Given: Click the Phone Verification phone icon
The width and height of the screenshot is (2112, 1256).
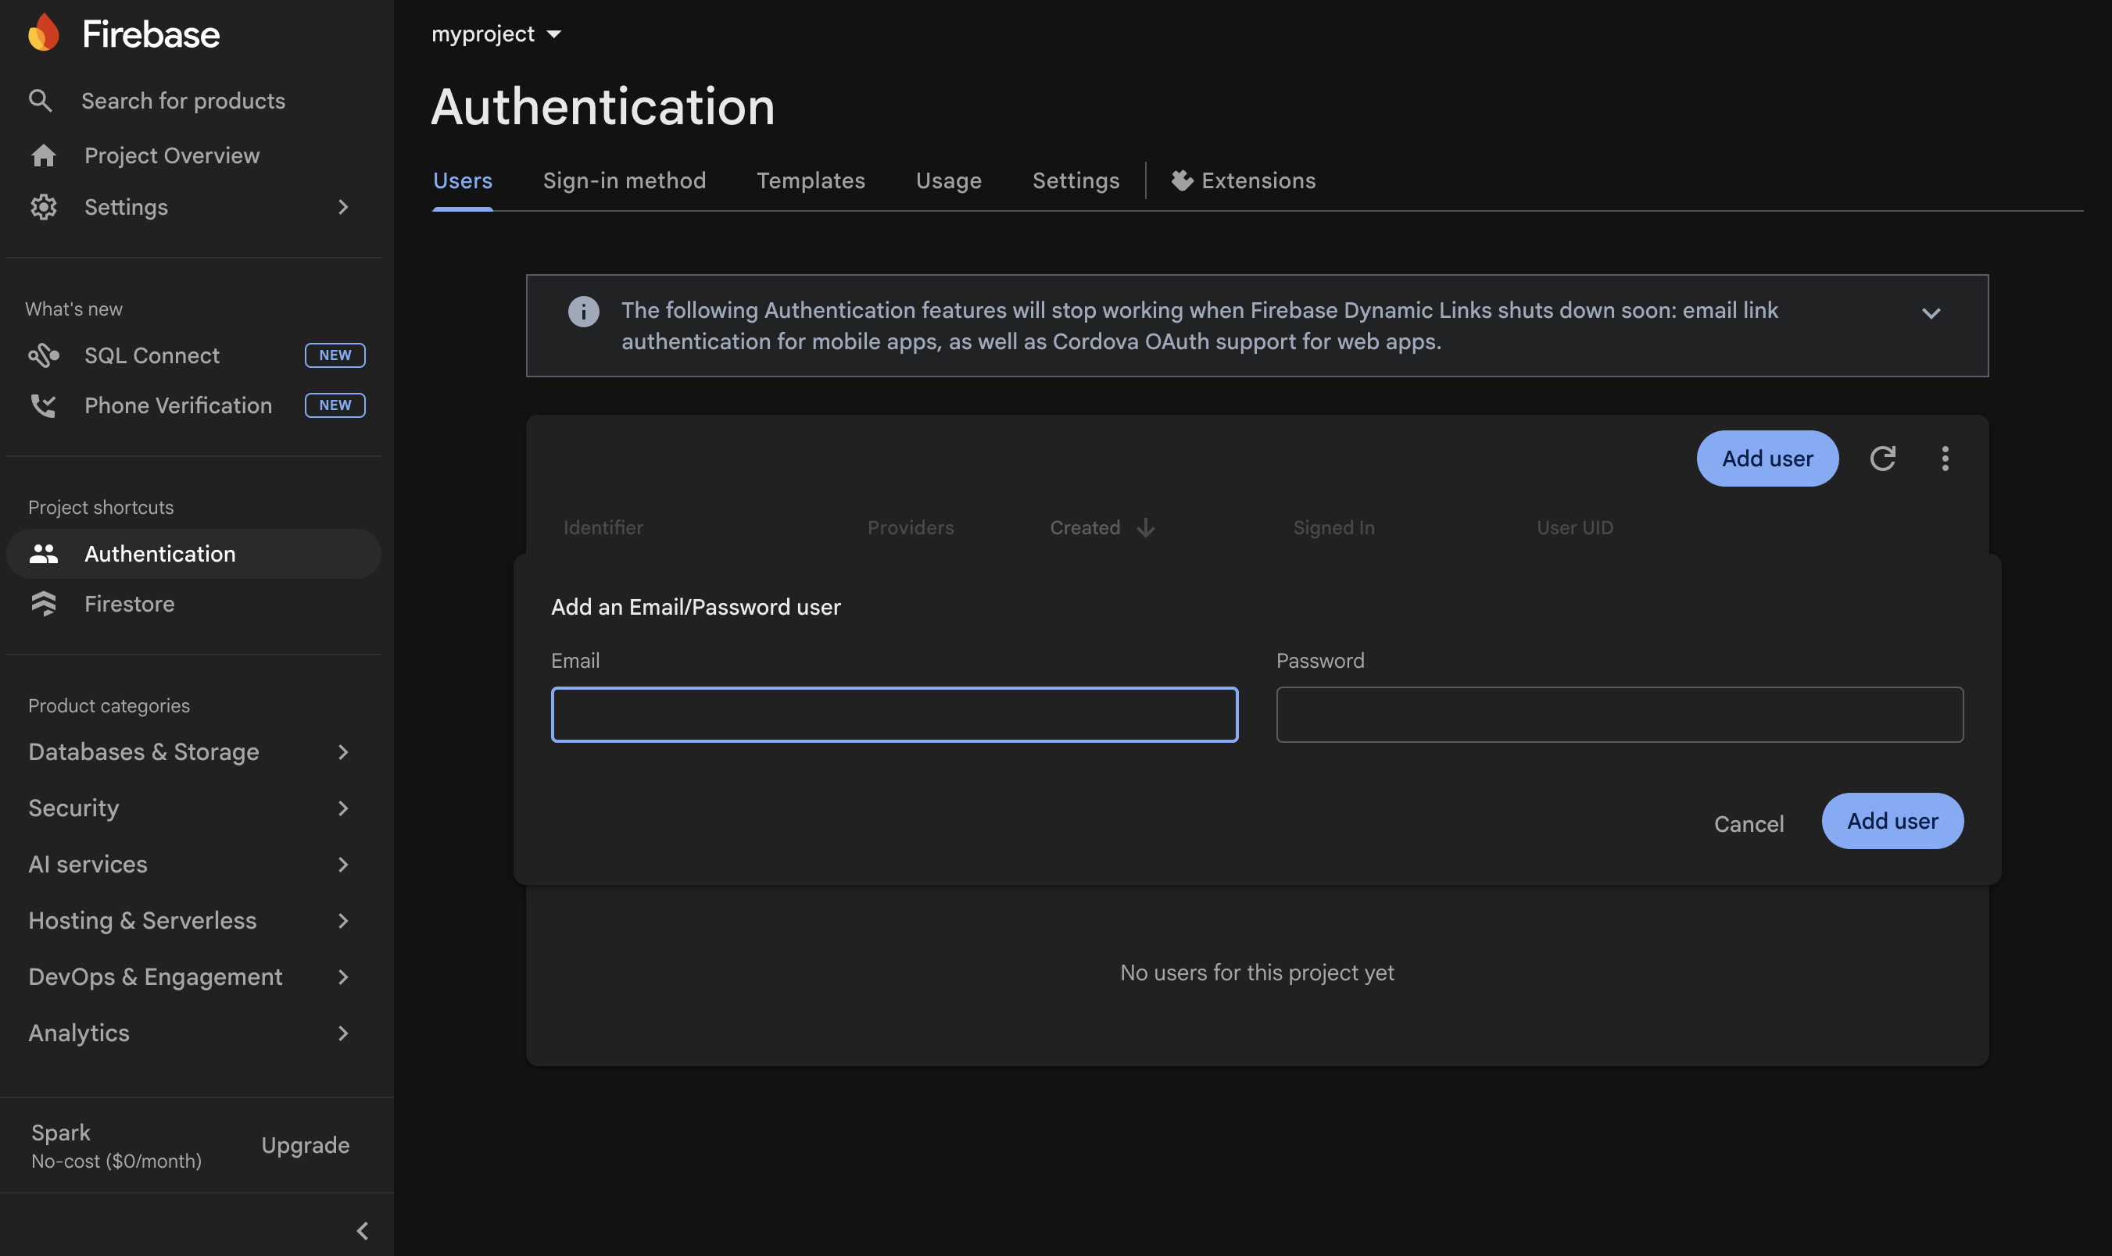Looking at the screenshot, I should (43, 405).
